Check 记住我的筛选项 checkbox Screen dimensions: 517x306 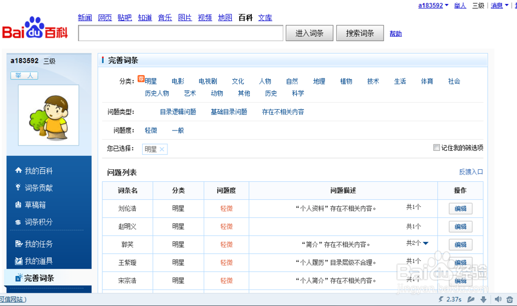tap(436, 148)
